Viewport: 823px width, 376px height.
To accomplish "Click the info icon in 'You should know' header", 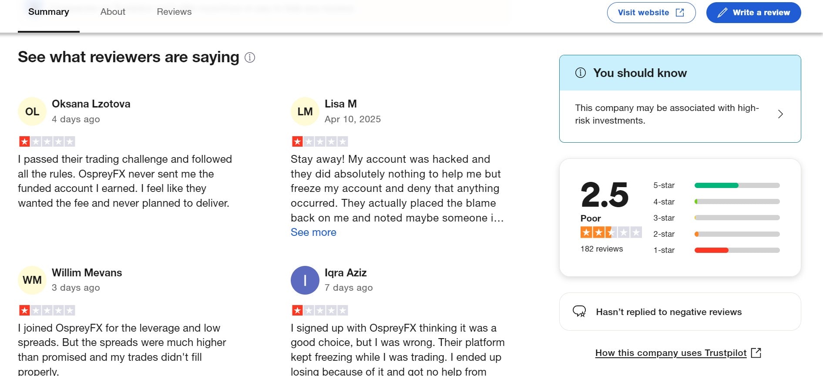I will pos(581,73).
